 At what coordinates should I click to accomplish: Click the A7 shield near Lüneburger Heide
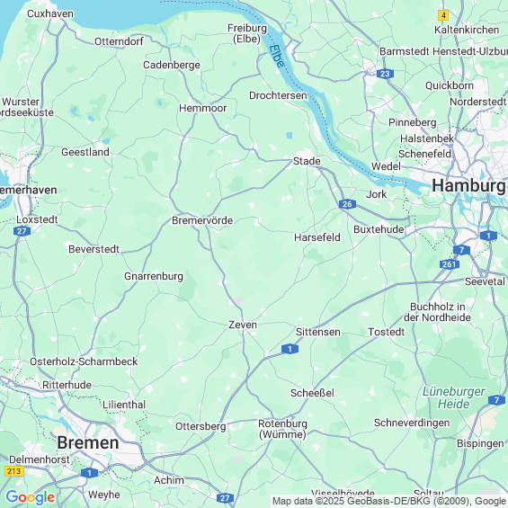pyautogui.click(x=496, y=400)
